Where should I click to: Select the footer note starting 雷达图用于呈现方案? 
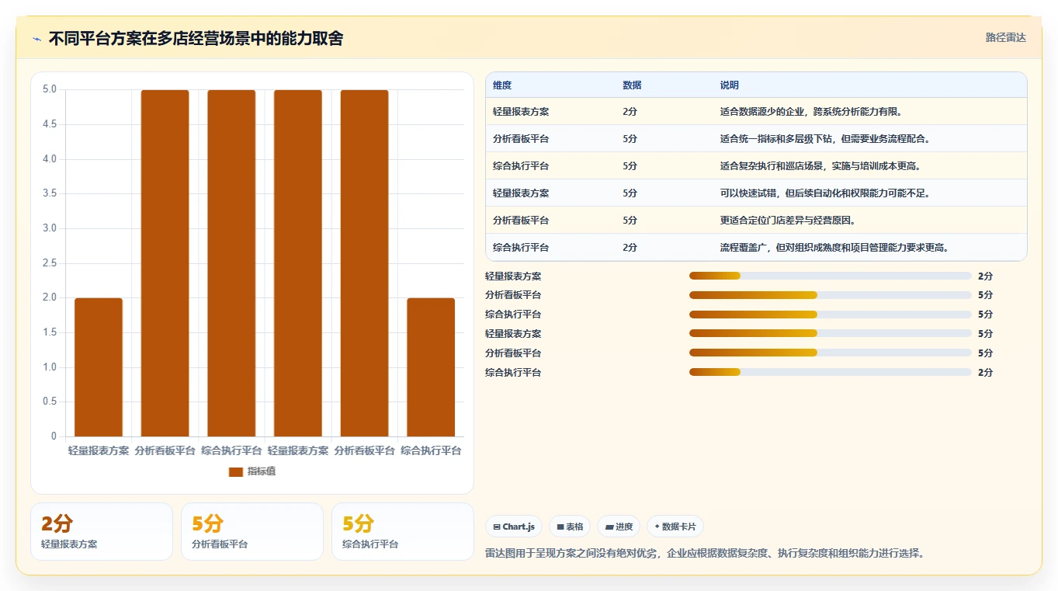[x=705, y=554]
